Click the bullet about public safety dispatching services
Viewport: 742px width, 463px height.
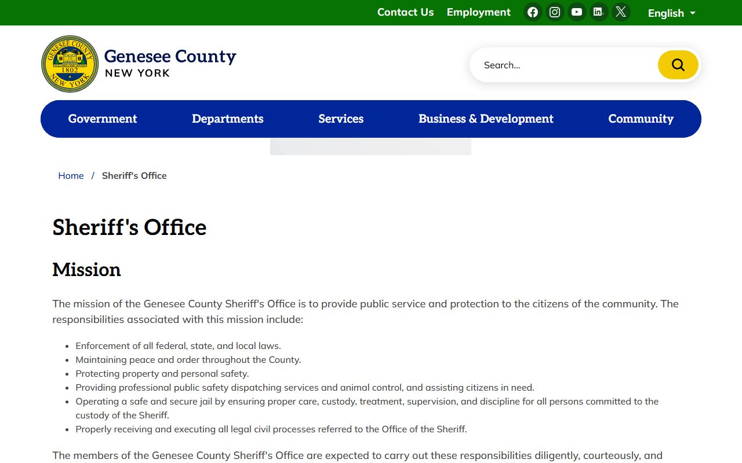tap(305, 387)
